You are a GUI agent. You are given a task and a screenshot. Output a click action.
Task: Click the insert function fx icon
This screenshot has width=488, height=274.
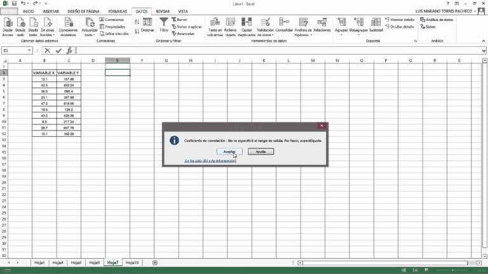tap(69, 50)
